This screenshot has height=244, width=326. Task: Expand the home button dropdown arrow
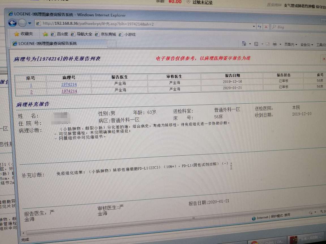[x=250, y=44]
